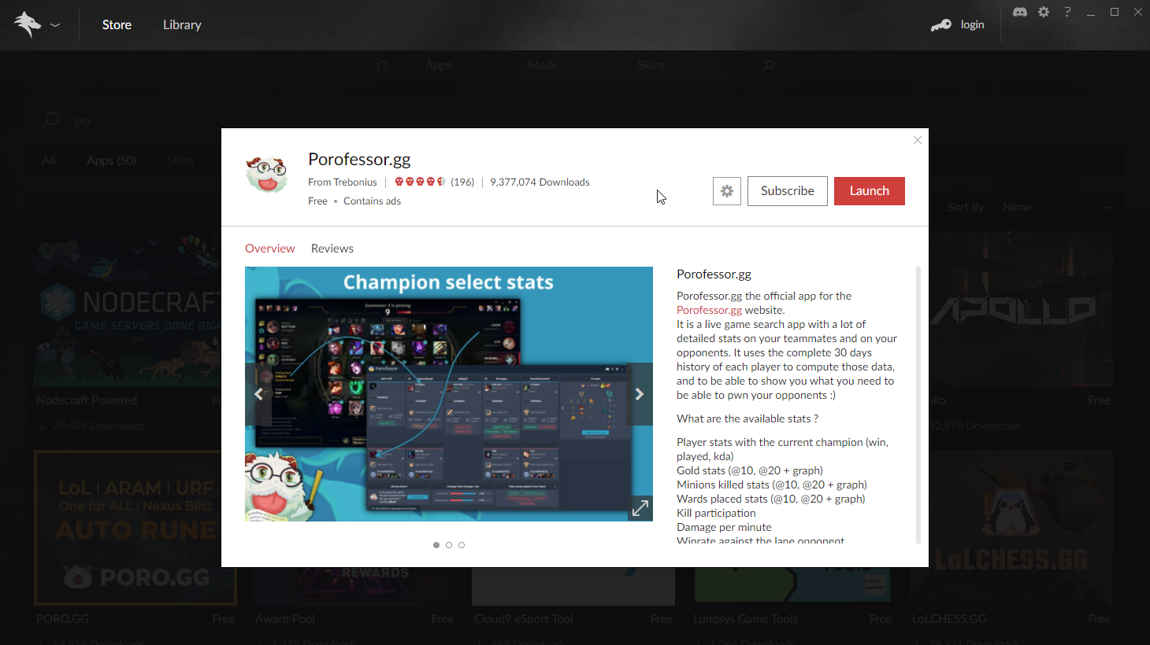Select the All filter in background store
The height and width of the screenshot is (645, 1150).
[48, 160]
